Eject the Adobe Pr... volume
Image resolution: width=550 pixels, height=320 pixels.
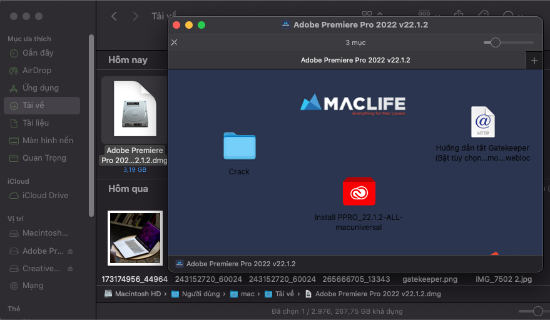[70, 251]
